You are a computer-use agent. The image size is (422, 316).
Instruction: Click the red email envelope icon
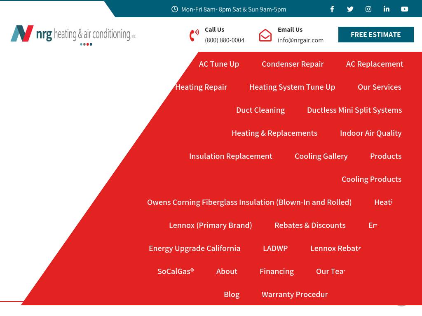coord(265,35)
